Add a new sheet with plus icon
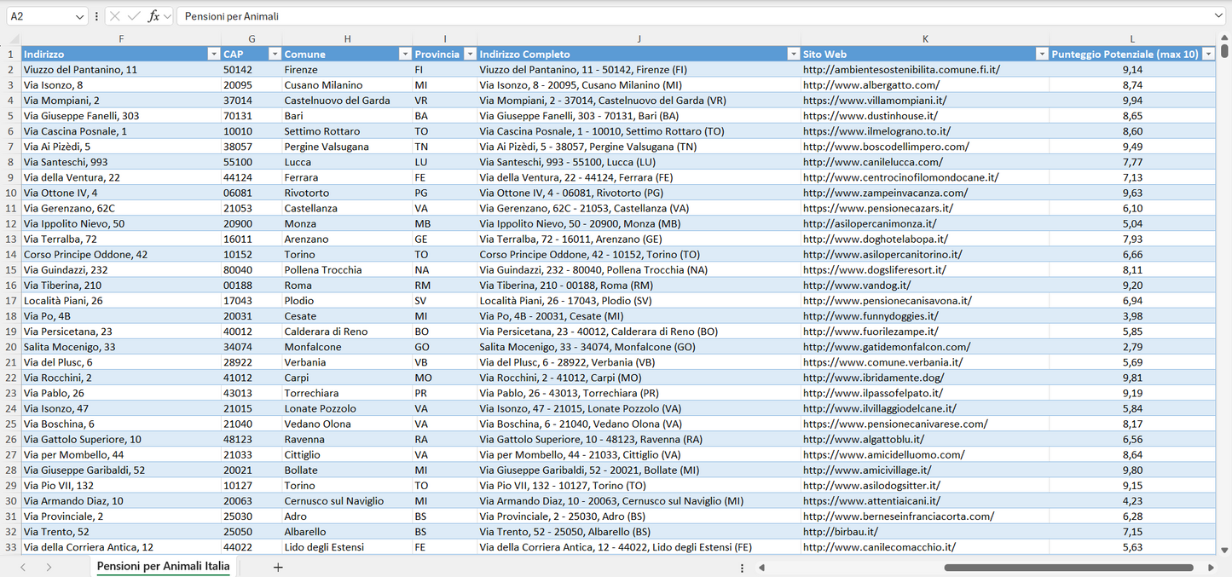 278,567
